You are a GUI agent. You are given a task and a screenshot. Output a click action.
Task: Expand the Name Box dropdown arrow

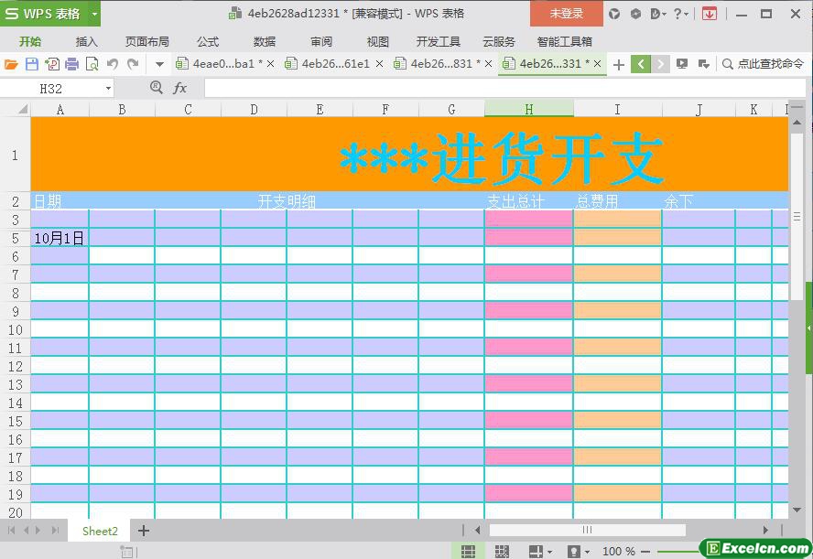pos(108,88)
